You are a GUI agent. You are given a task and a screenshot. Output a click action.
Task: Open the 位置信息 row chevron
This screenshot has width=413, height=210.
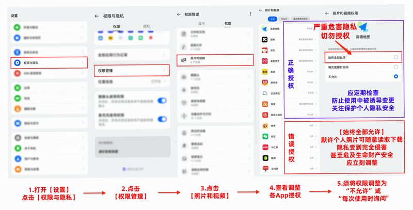tap(165, 82)
